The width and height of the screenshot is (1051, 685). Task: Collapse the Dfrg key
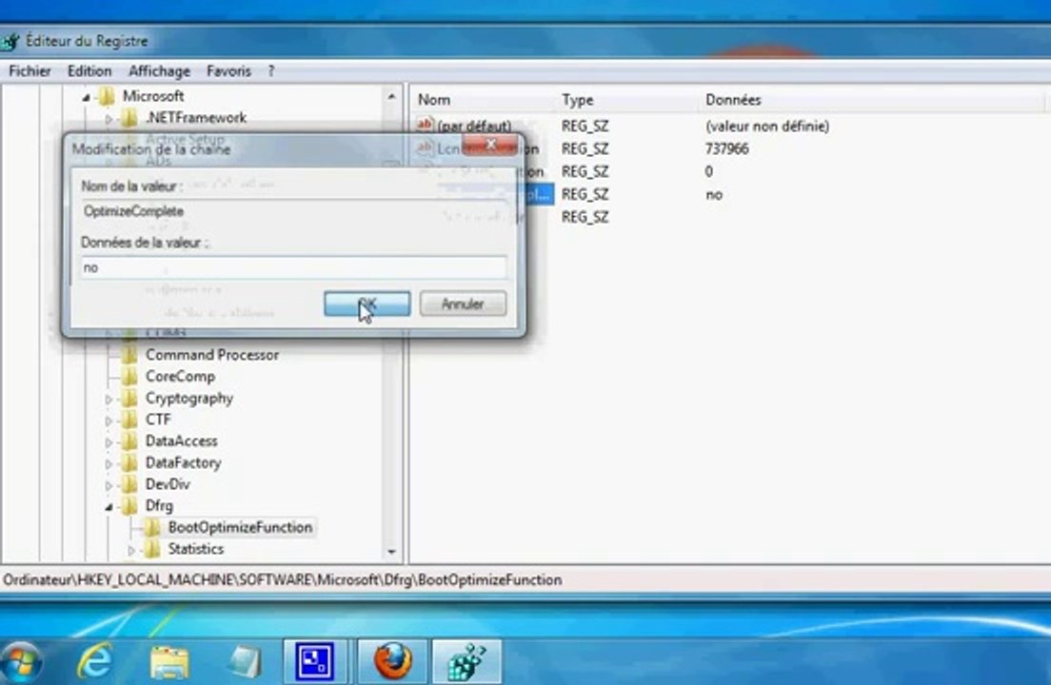click(x=109, y=507)
